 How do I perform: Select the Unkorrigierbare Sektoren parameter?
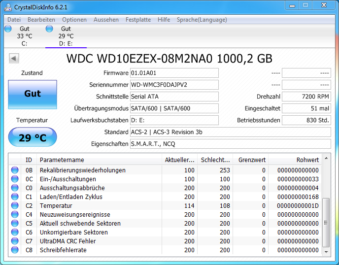tap(74, 232)
